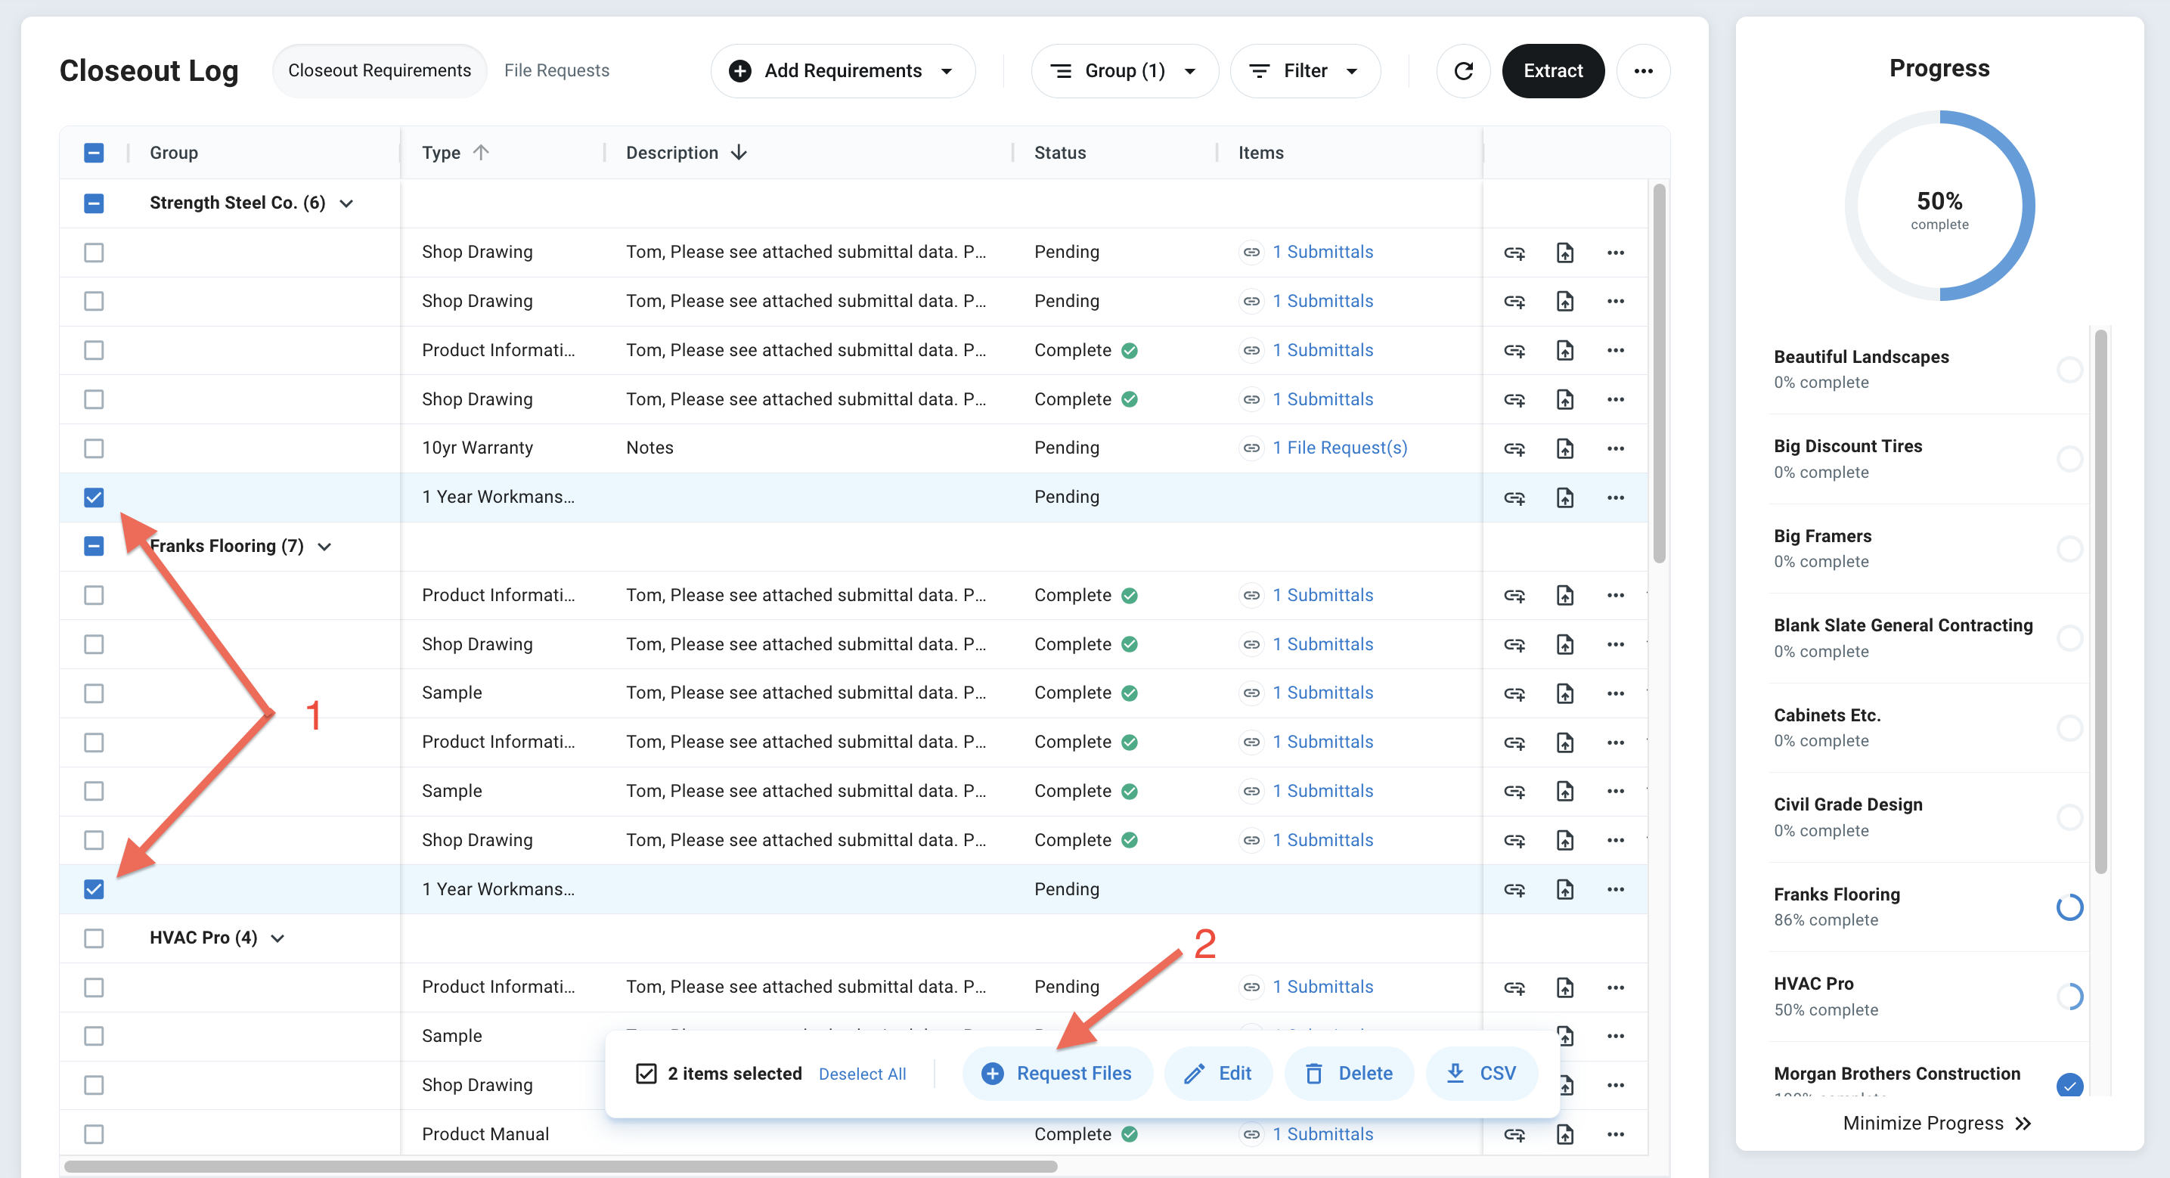The image size is (2170, 1178).
Task: Click the Description column sort arrow
Action: [739, 153]
